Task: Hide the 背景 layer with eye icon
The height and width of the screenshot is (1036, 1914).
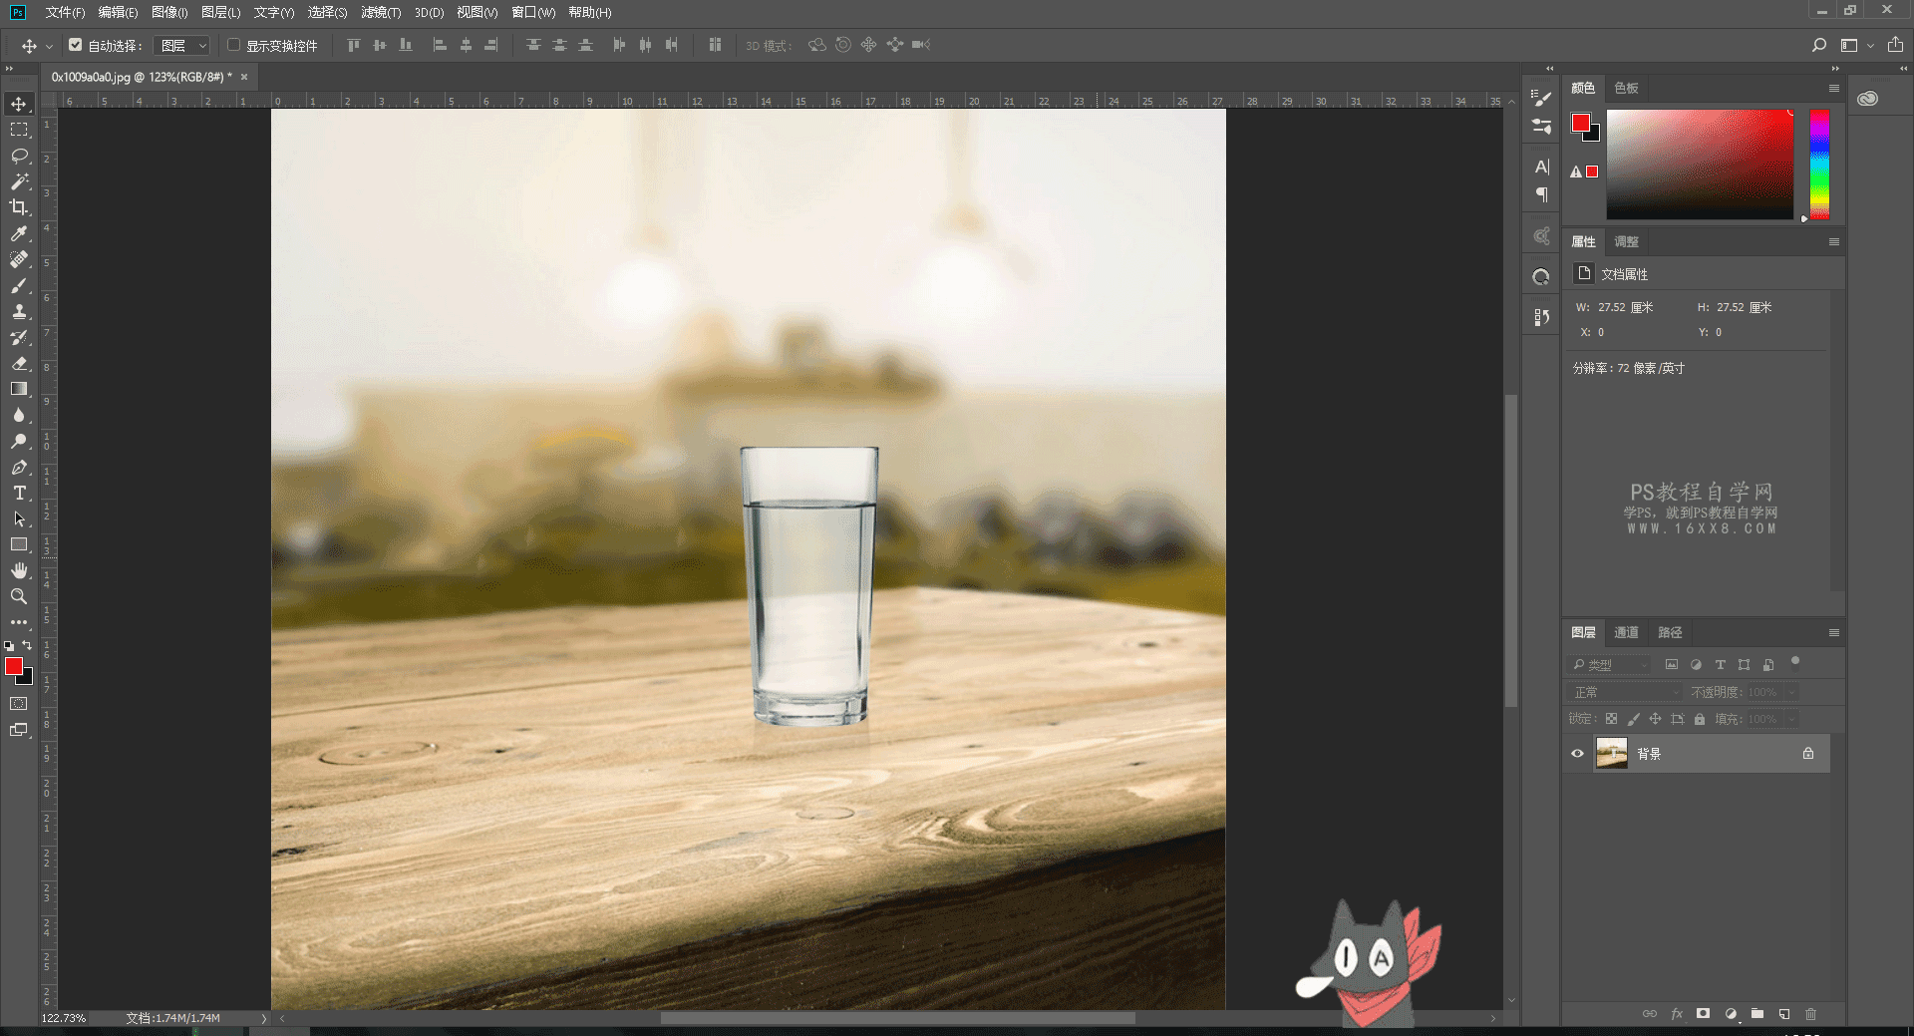Action: click(1577, 754)
